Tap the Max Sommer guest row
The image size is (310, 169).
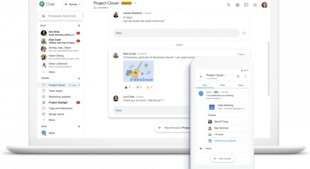click(x=226, y=128)
